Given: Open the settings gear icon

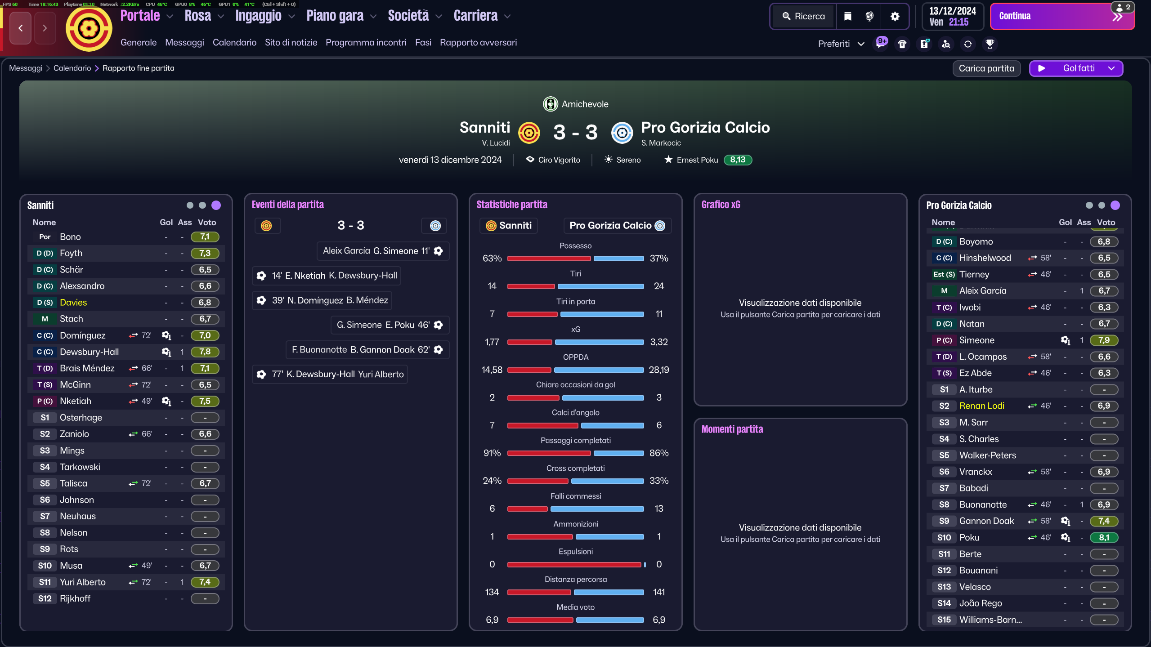Looking at the screenshot, I should coord(895,17).
